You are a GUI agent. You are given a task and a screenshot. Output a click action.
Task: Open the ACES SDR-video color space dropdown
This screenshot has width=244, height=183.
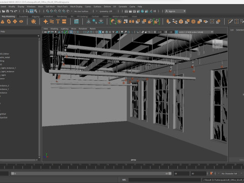point(196,32)
